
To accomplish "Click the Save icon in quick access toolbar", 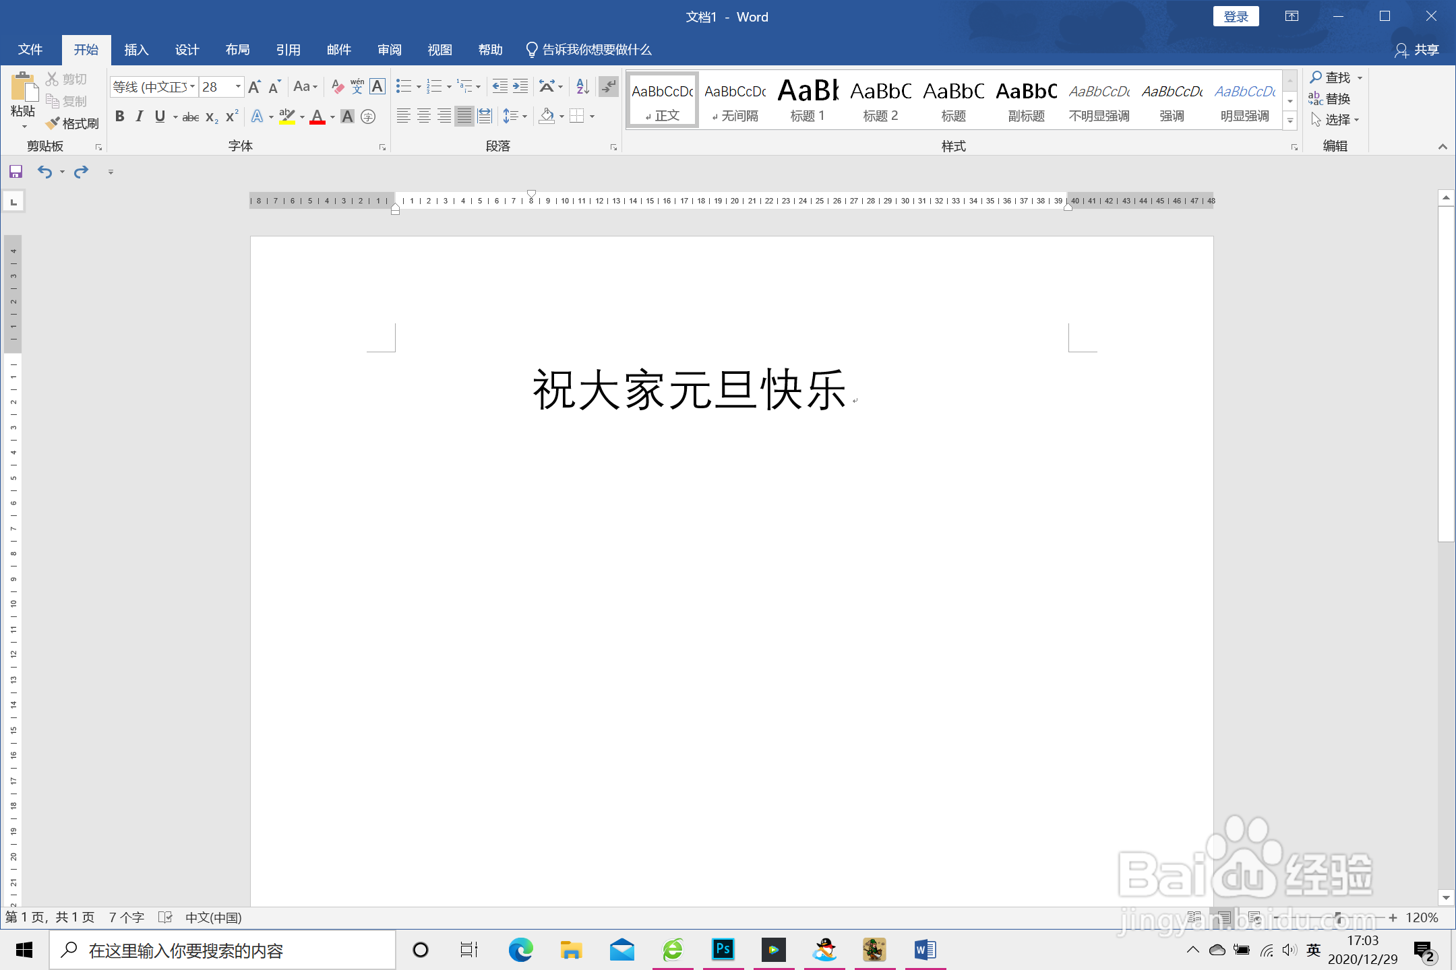I will pyautogui.click(x=16, y=172).
